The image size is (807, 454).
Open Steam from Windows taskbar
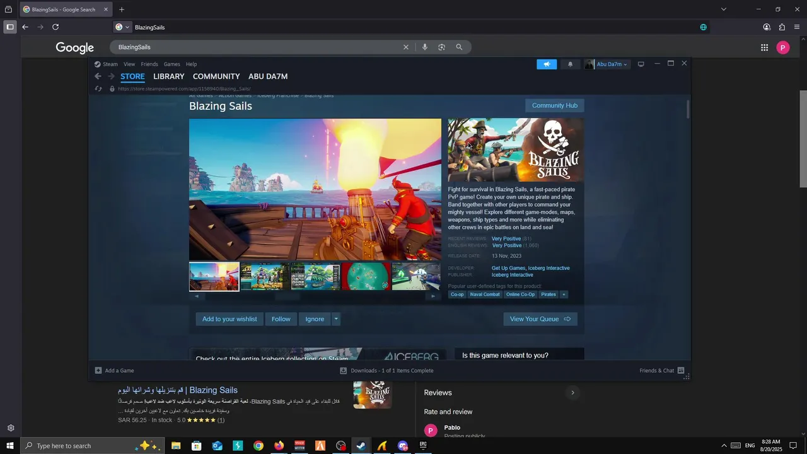tap(361, 446)
